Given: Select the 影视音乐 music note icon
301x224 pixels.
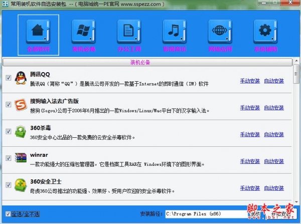Looking at the screenshot, I should [175, 31].
